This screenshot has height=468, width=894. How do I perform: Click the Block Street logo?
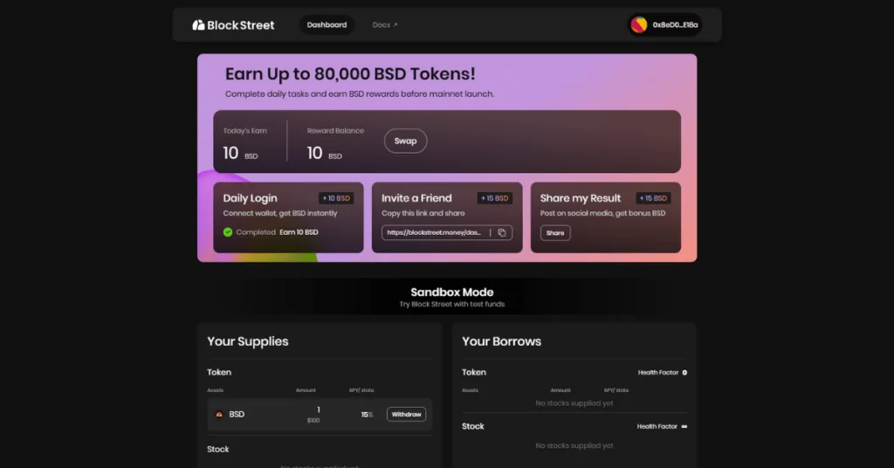click(x=233, y=25)
